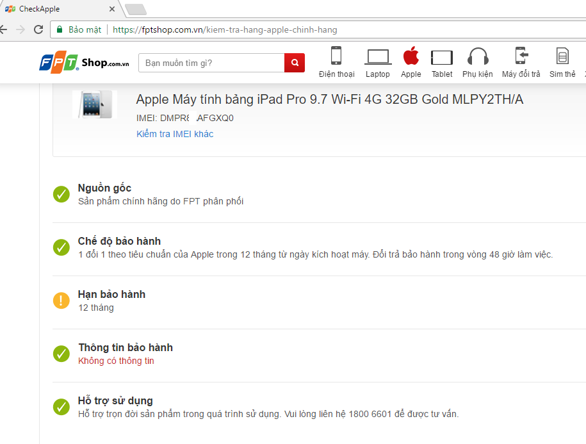Click the 1 đổi 1 warranty policy text

(316, 254)
